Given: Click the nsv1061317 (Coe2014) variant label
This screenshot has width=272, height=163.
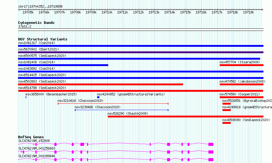Looking at the screenshot, I should click(x=37, y=43).
